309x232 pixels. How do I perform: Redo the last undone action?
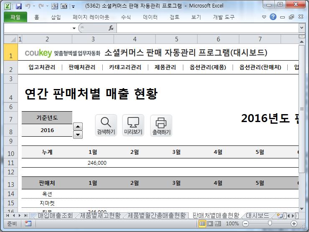coord(41,6)
